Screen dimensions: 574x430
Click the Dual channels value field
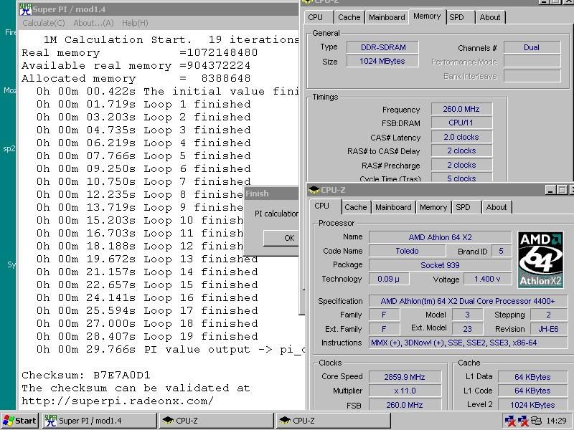532,47
